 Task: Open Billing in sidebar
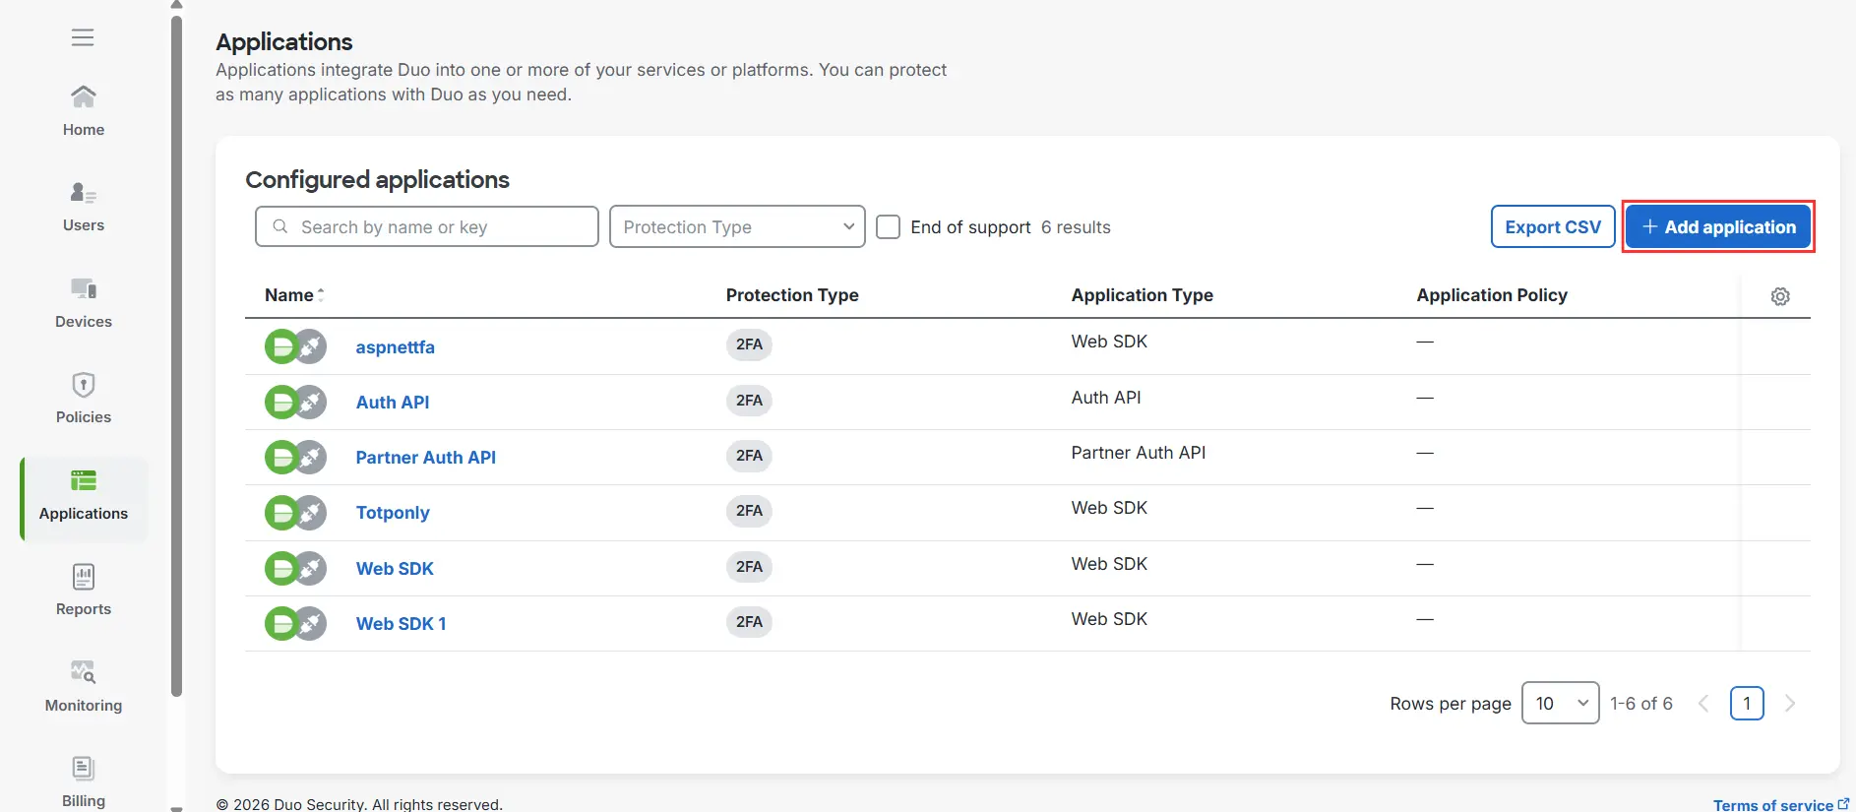[84, 782]
